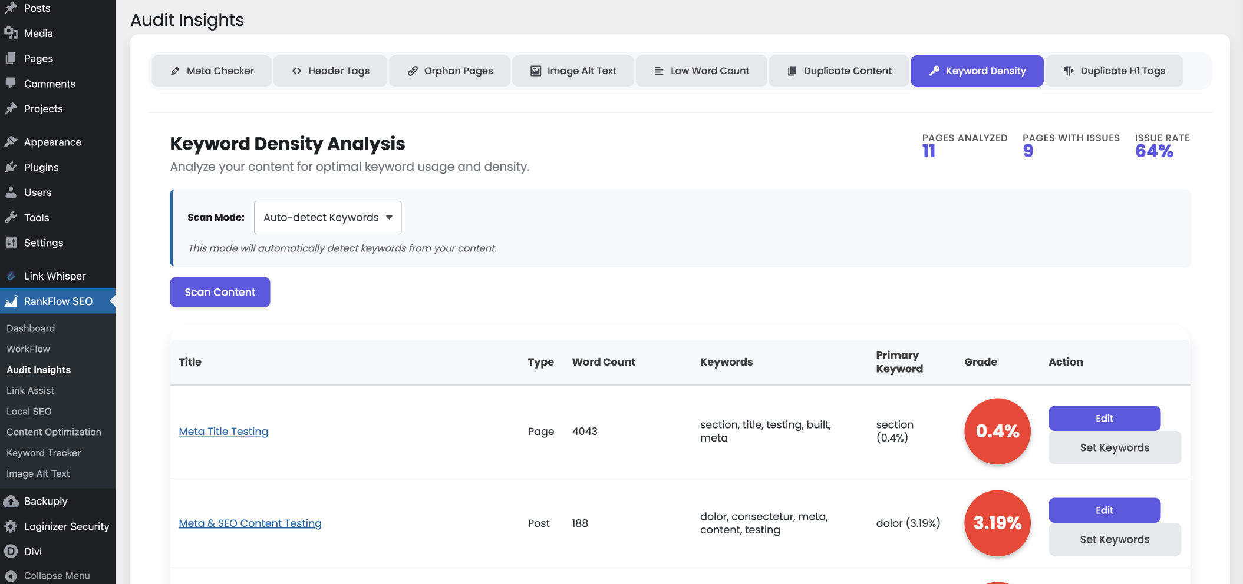Click the RankFlow SEO chart icon
1243x584 pixels.
(11, 301)
